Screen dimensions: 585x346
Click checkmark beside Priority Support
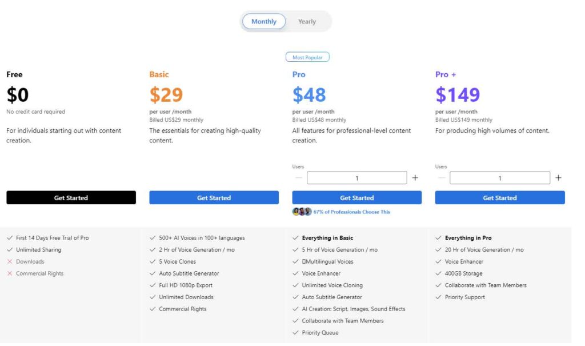click(439, 297)
